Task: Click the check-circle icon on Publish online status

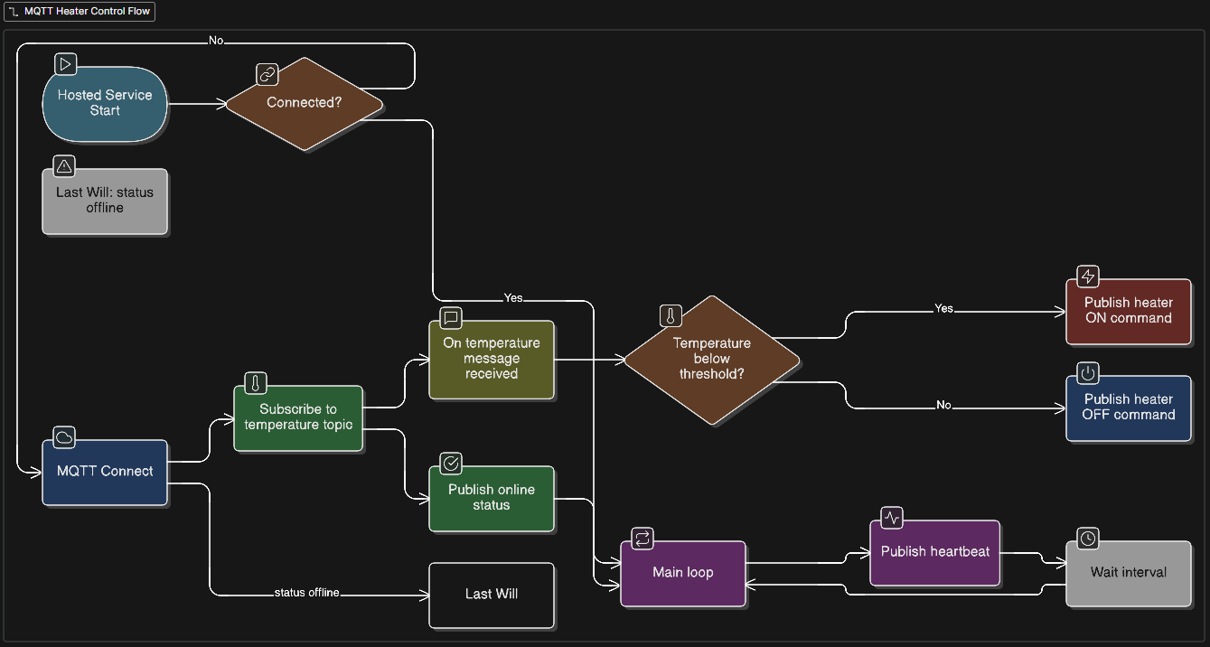Action: (451, 464)
